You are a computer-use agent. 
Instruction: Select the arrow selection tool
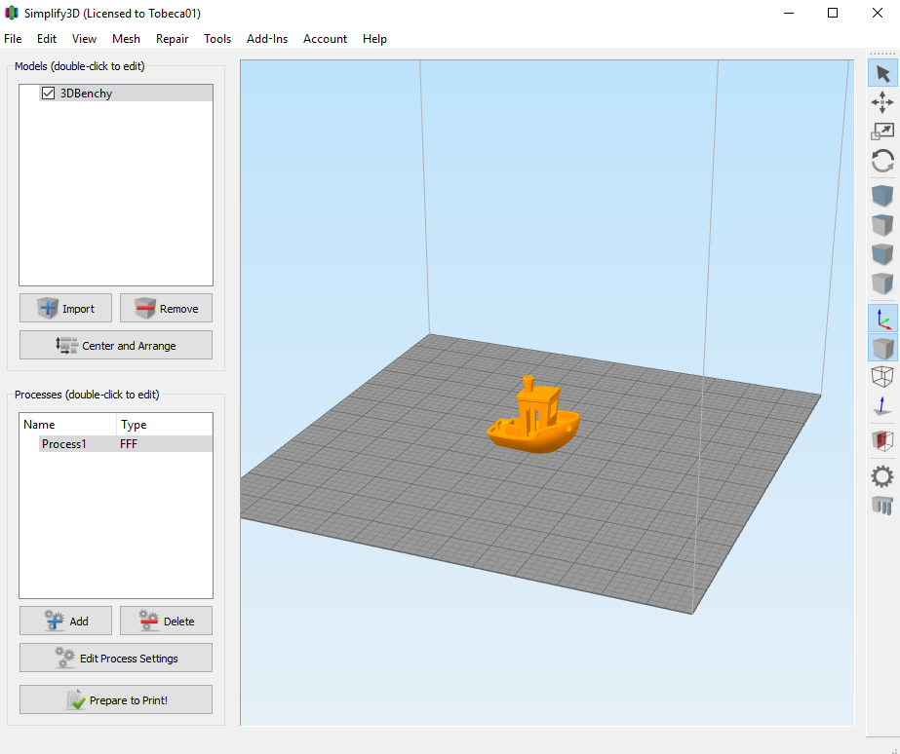[x=882, y=73]
